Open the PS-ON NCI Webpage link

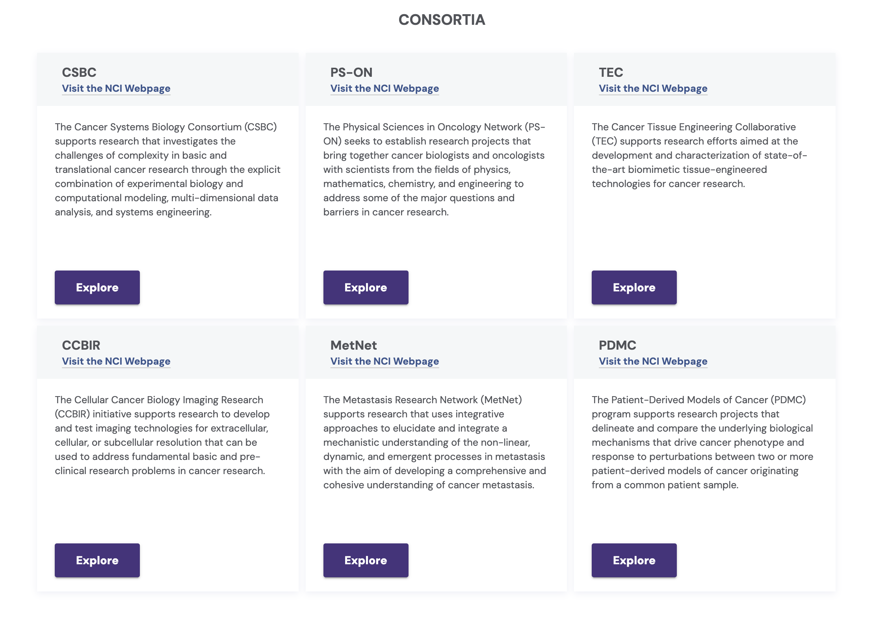384,88
